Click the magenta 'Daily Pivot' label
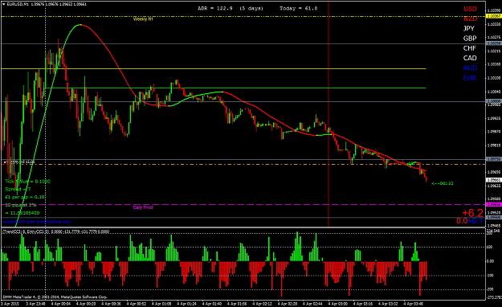Image resolution: width=502 pixels, height=307 pixels. [143, 207]
